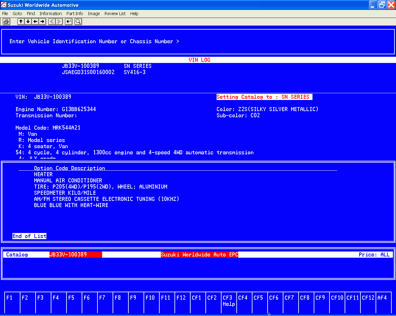Click the F9 function key button

point(136,302)
